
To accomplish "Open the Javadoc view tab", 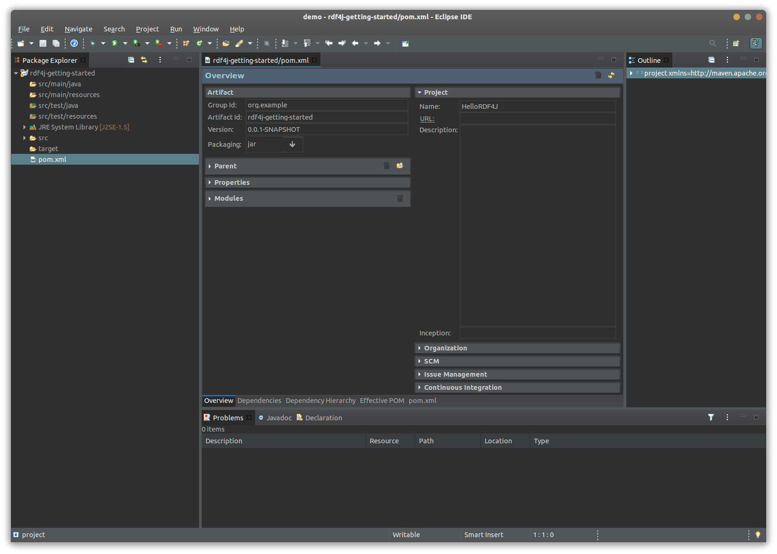I will 275,418.
